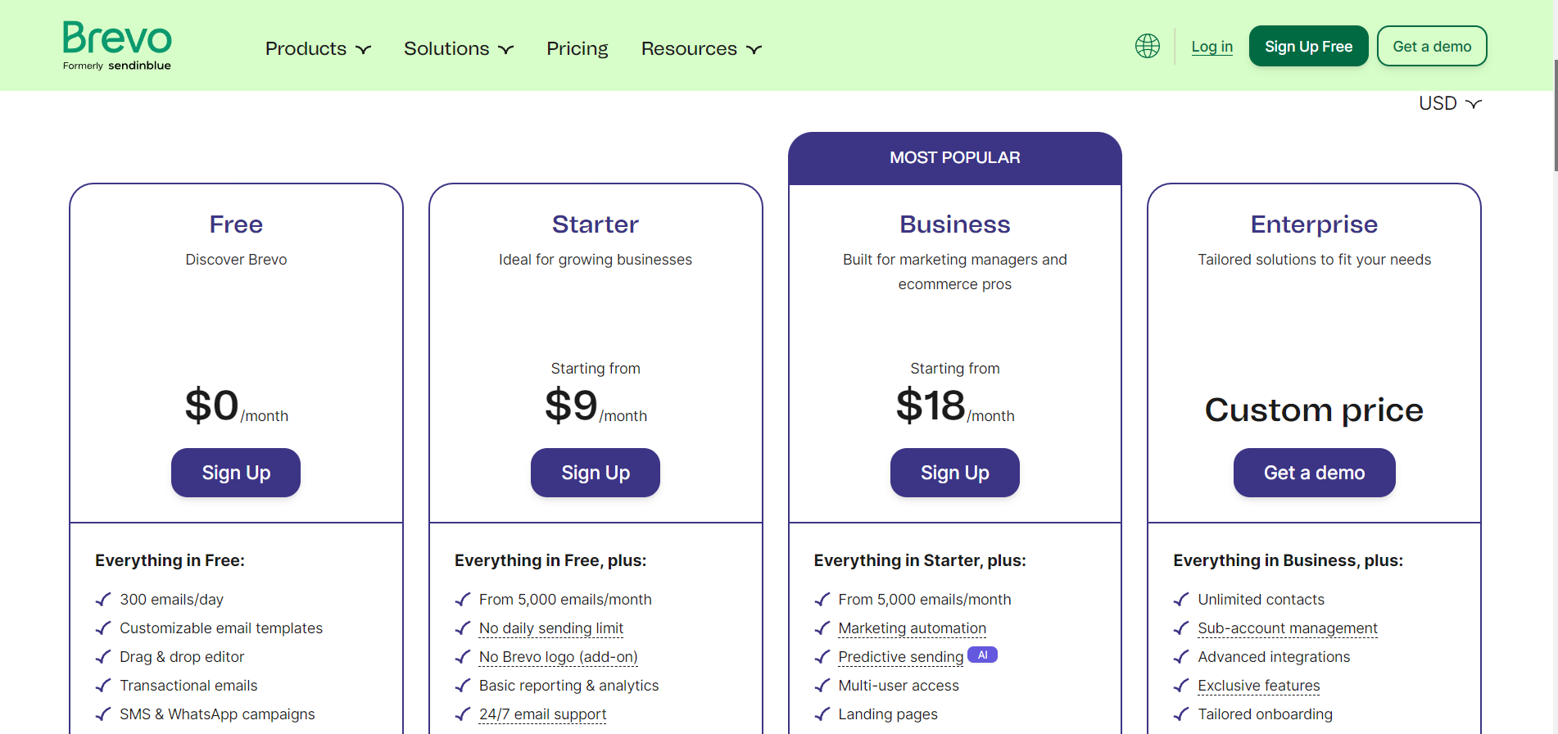
Task: Sign Up for the Business plan
Action: click(x=954, y=473)
